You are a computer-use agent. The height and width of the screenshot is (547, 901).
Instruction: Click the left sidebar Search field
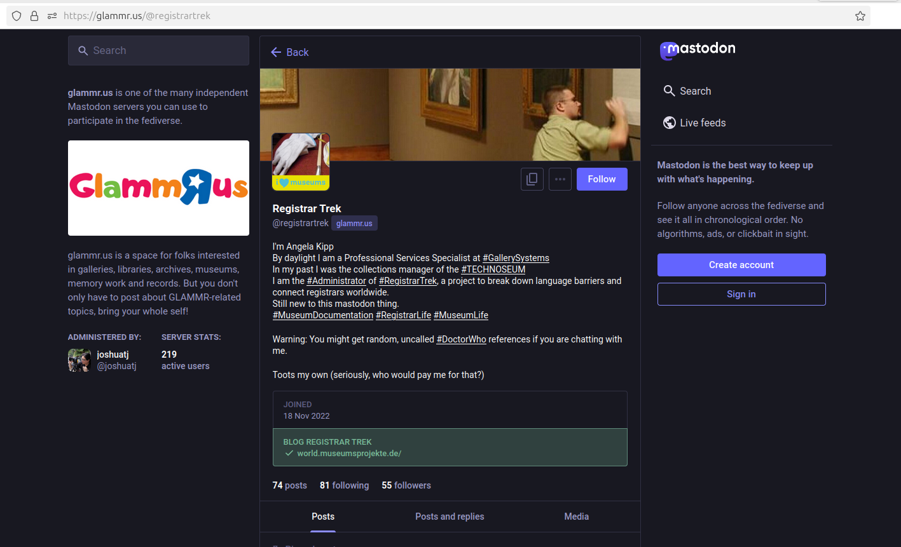click(158, 51)
